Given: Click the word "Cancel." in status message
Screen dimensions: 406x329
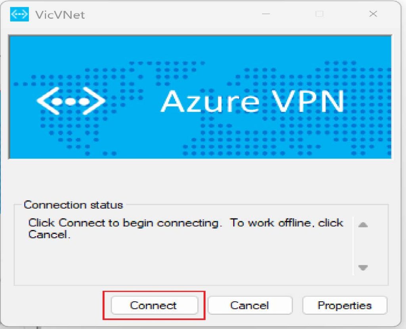Looking at the screenshot, I should tap(49, 235).
